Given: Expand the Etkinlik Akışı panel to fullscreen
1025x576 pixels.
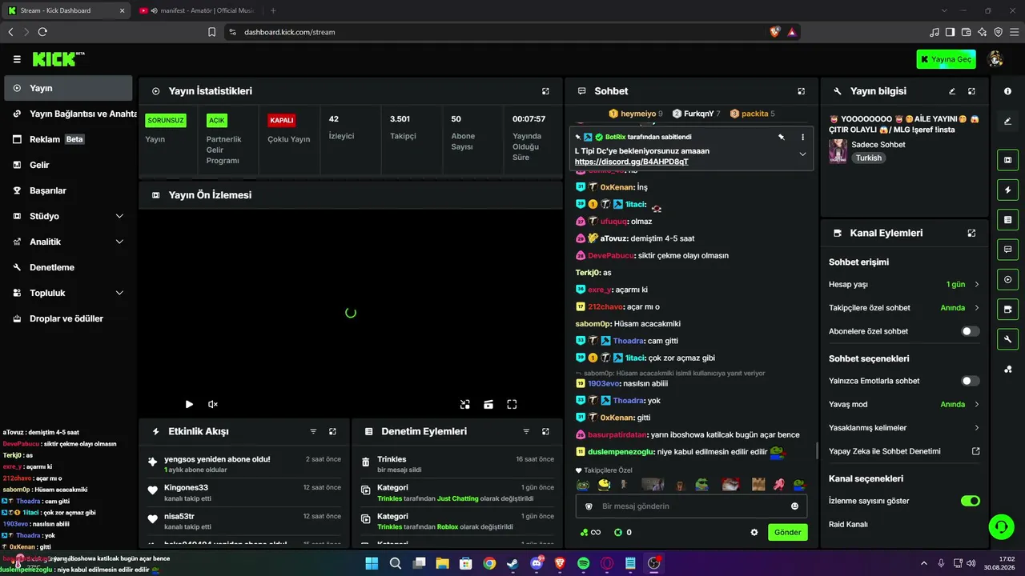Looking at the screenshot, I should 332,431.
